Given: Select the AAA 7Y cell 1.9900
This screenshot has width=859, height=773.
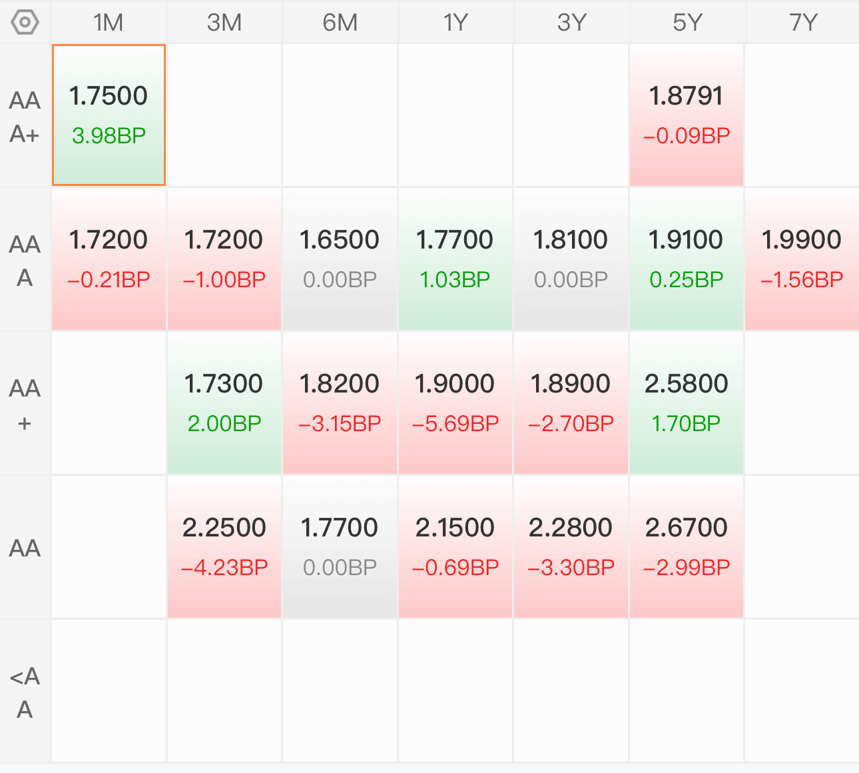Looking at the screenshot, I should tap(802, 259).
